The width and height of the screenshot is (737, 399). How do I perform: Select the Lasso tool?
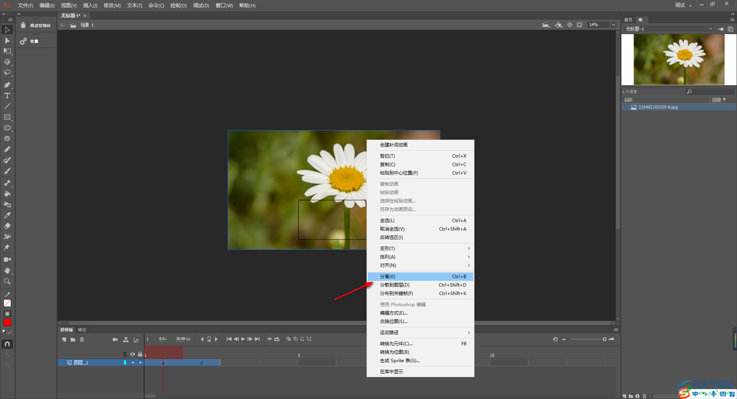coord(7,73)
